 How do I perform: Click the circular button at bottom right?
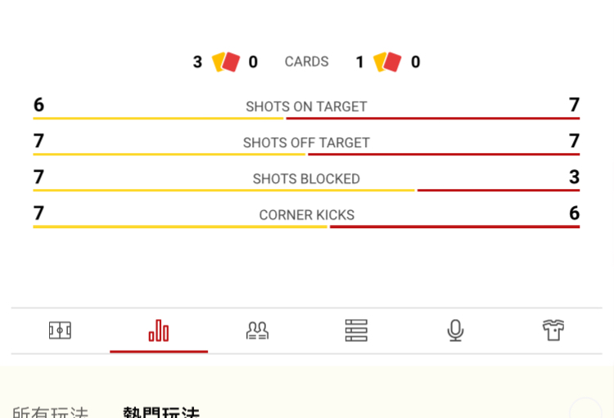click(586, 411)
